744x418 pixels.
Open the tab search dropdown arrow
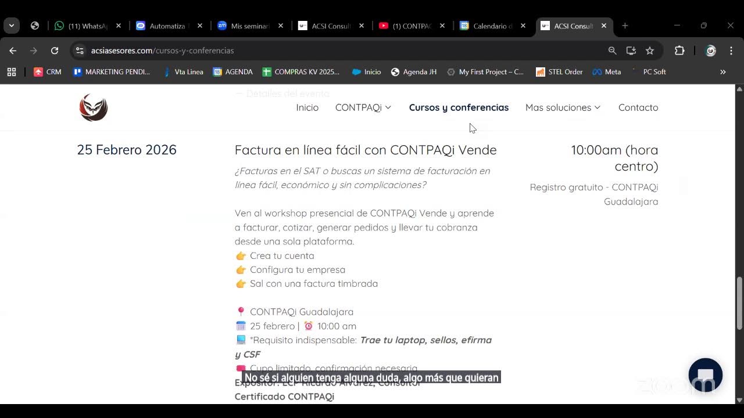click(12, 26)
